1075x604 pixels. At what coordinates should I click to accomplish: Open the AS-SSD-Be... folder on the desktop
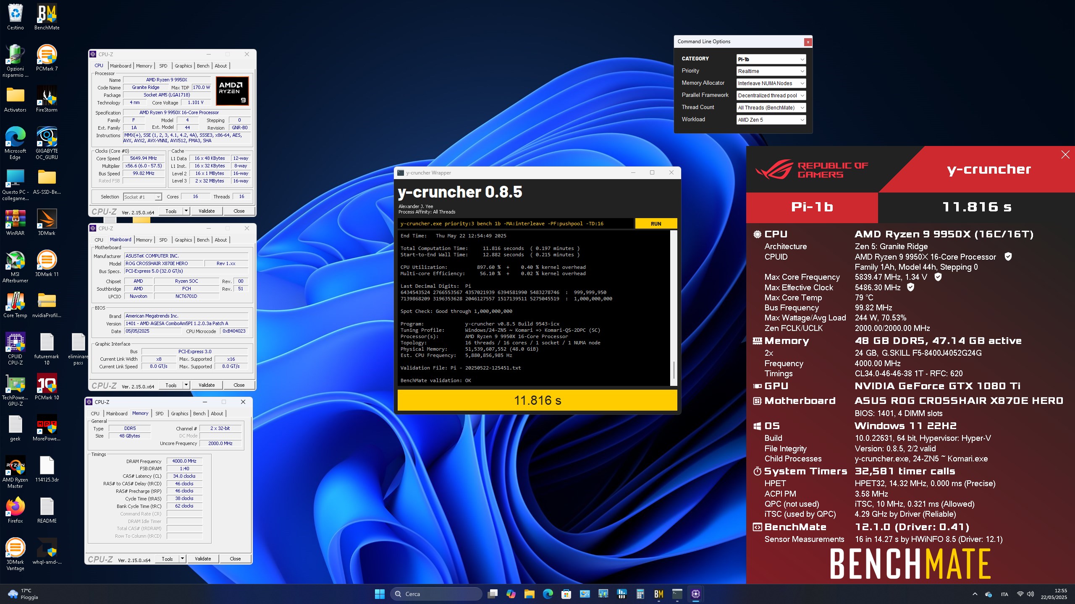(x=47, y=181)
